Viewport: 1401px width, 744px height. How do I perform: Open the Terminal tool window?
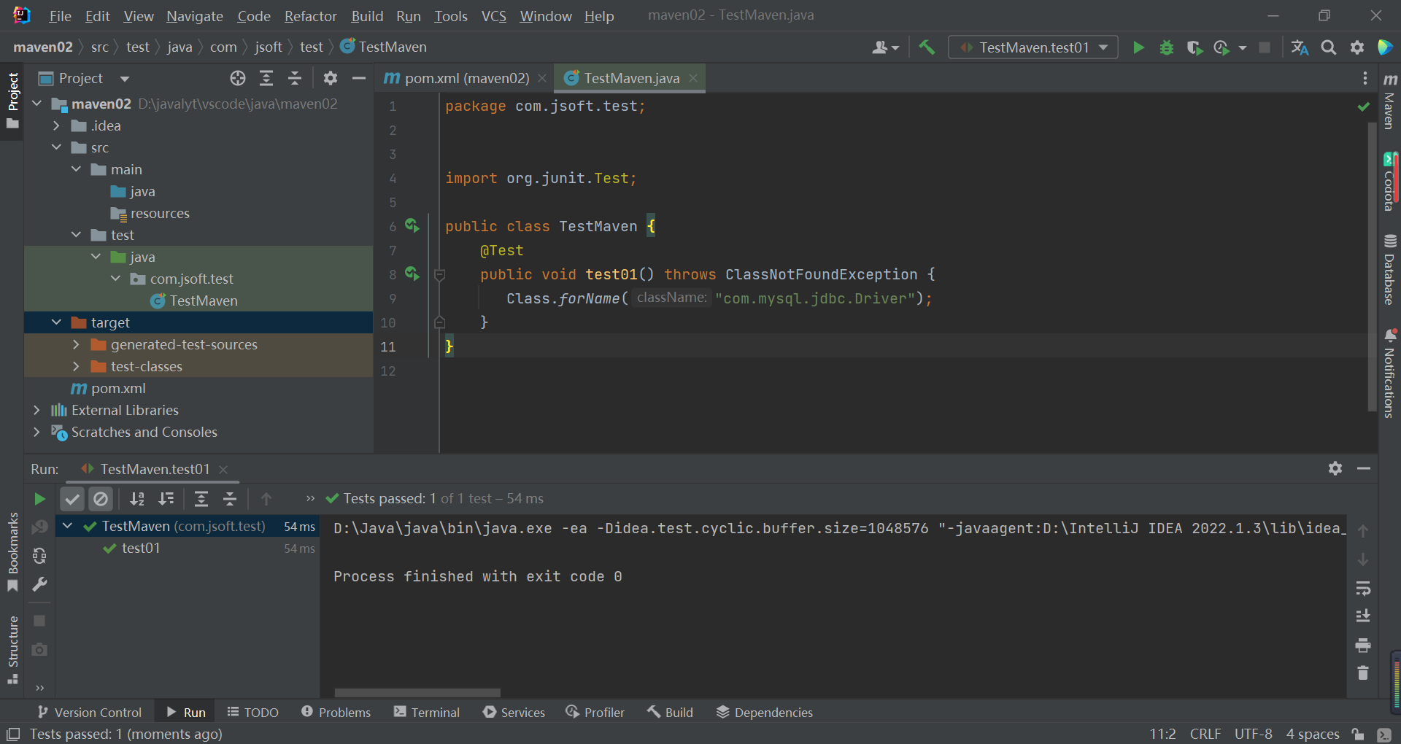[x=427, y=713]
